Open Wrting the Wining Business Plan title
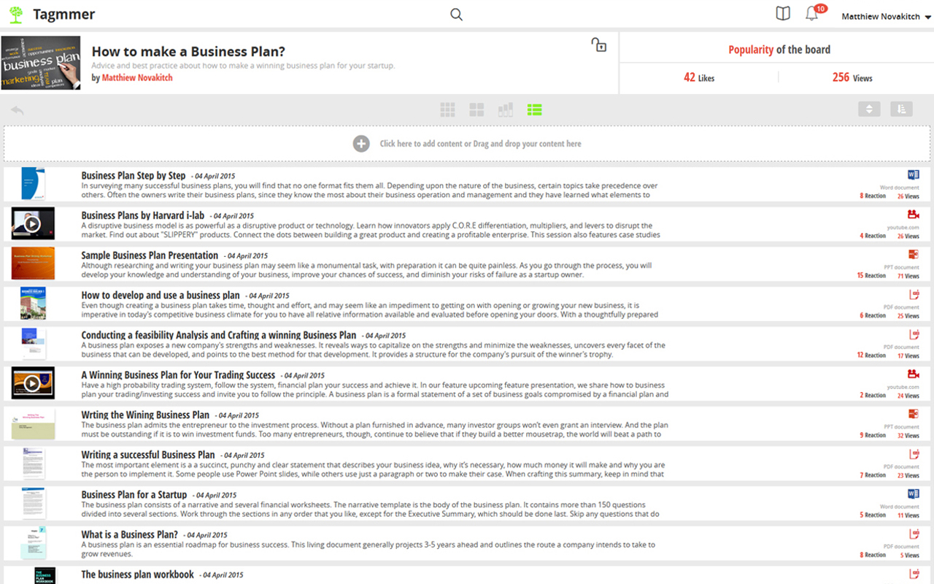The width and height of the screenshot is (934, 584). click(145, 415)
